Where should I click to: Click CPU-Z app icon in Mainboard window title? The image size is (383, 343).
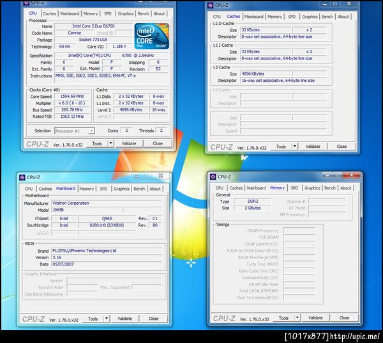tap(22, 177)
